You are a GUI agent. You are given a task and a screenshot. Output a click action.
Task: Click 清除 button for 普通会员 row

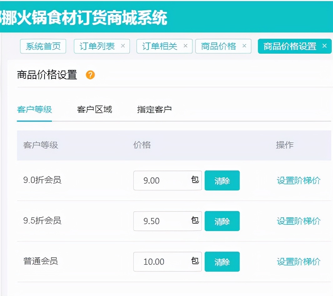(x=222, y=262)
